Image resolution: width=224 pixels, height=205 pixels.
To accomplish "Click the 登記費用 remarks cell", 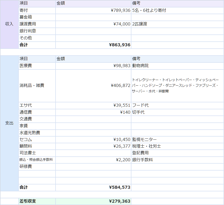I will (x=177, y=153).
